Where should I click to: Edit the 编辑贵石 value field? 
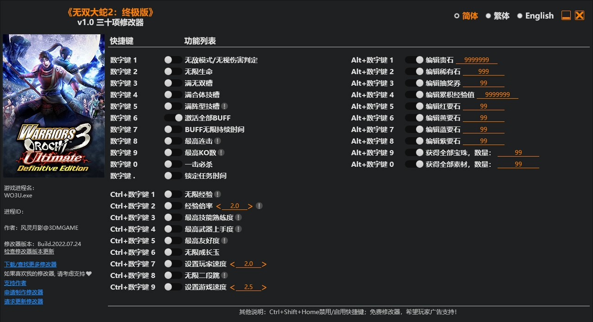coord(477,59)
